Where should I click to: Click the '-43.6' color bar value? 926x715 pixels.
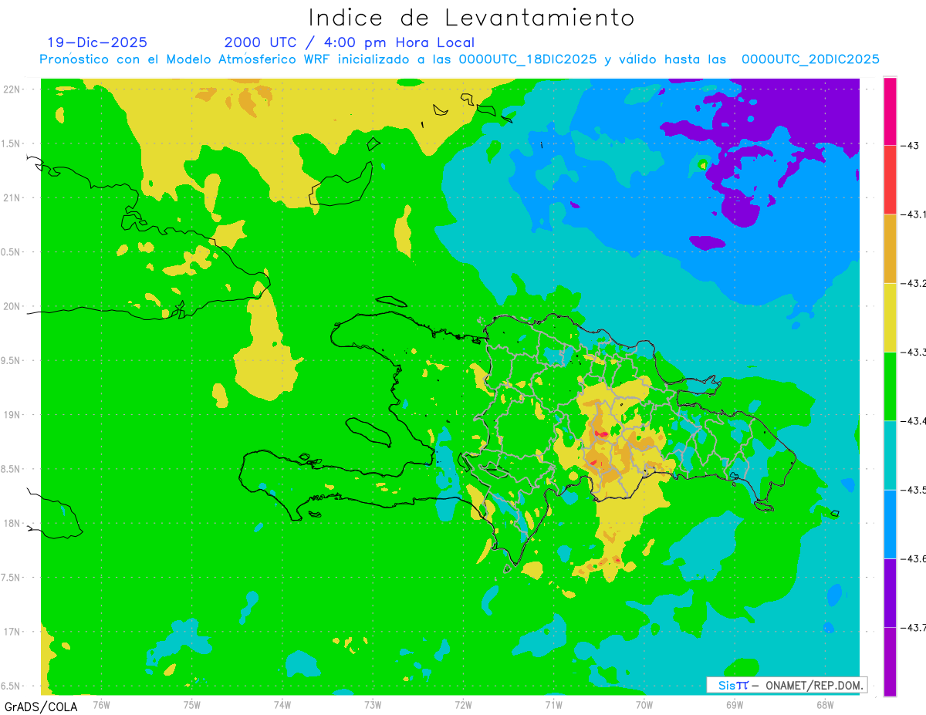click(x=914, y=558)
